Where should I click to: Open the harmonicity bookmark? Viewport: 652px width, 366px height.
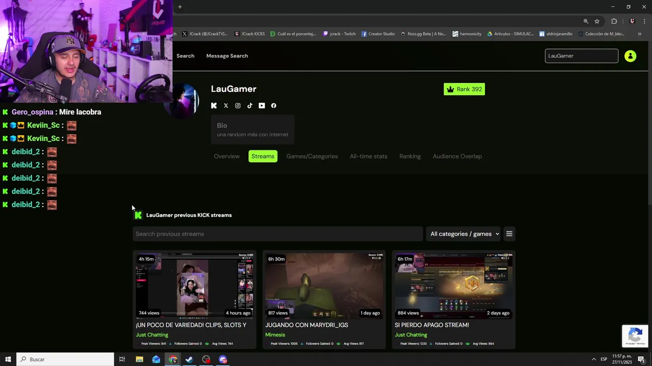click(x=467, y=34)
